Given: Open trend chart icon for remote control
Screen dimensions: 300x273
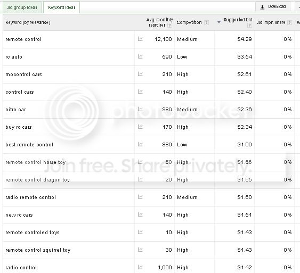Looking at the screenshot, I should tap(140, 39).
